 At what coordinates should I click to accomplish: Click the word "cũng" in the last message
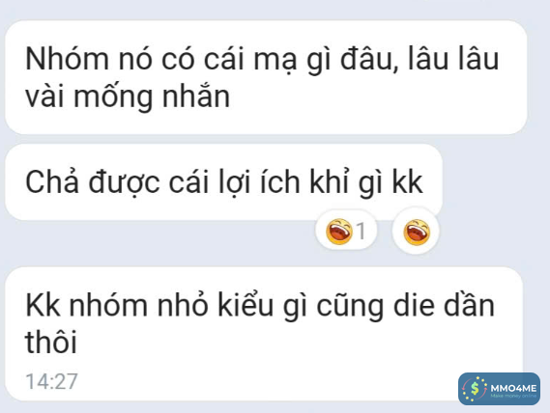[350, 307]
